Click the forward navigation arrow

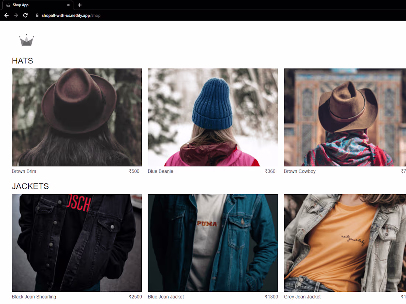(x=16, y=15)
